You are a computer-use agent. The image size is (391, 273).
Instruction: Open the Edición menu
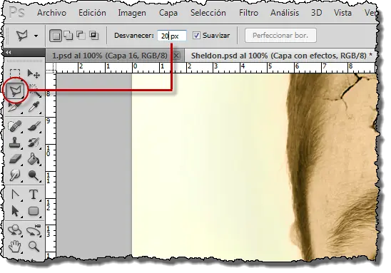(x=92, y=13)
